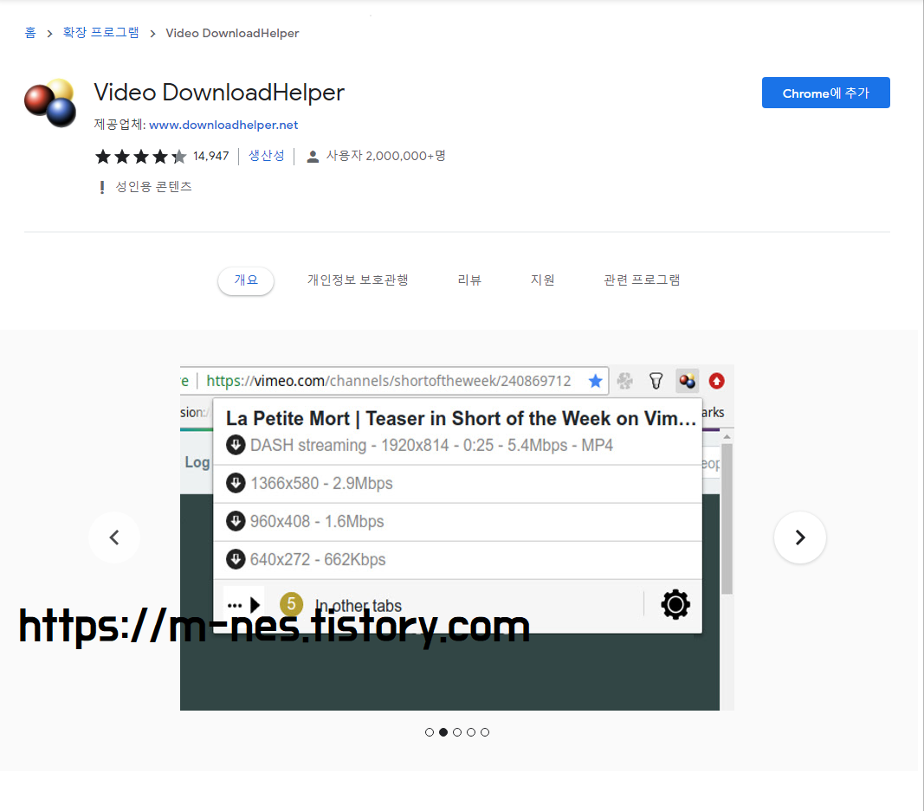The image size is (924, 811).
Task: Click the adult content exclamation icon
Action: coord(102,187)
